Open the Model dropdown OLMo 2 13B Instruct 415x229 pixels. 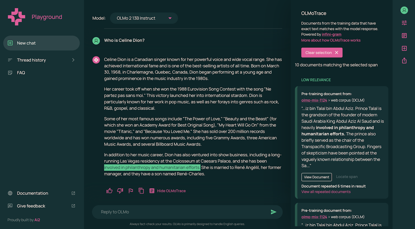coord(144,18)
